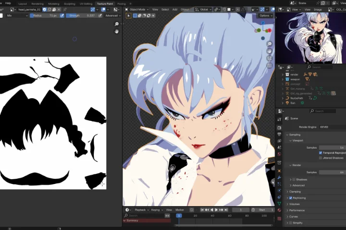Open the View Layer properties tab
Viewport: 346px width, 230px height.
tap(279, 141)
